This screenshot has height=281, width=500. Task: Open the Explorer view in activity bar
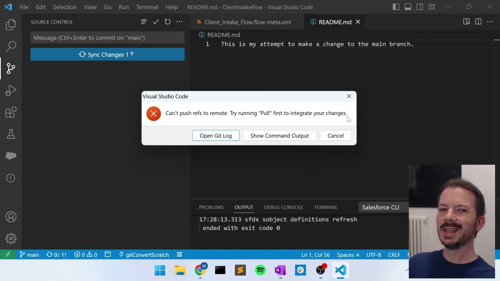click(11, 25)
